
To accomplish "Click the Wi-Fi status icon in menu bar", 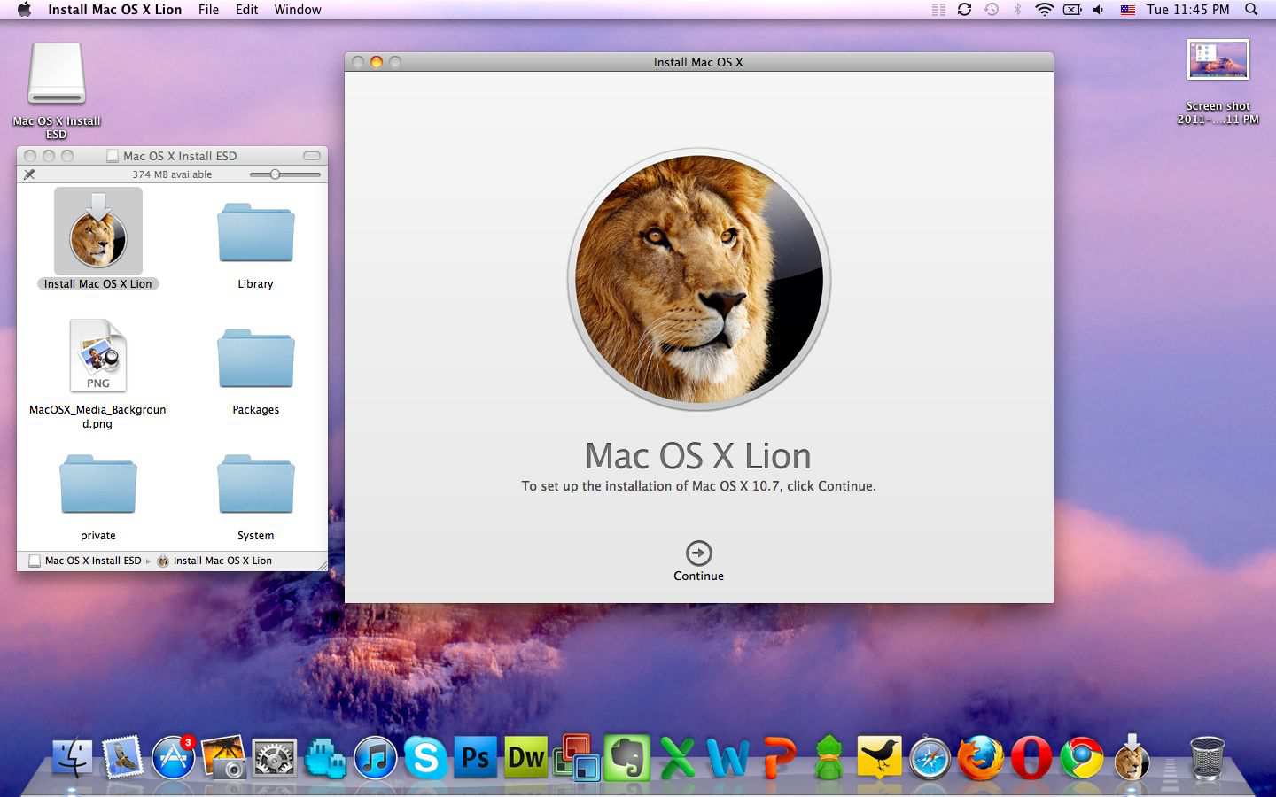I will click(x=1045, y=10).
